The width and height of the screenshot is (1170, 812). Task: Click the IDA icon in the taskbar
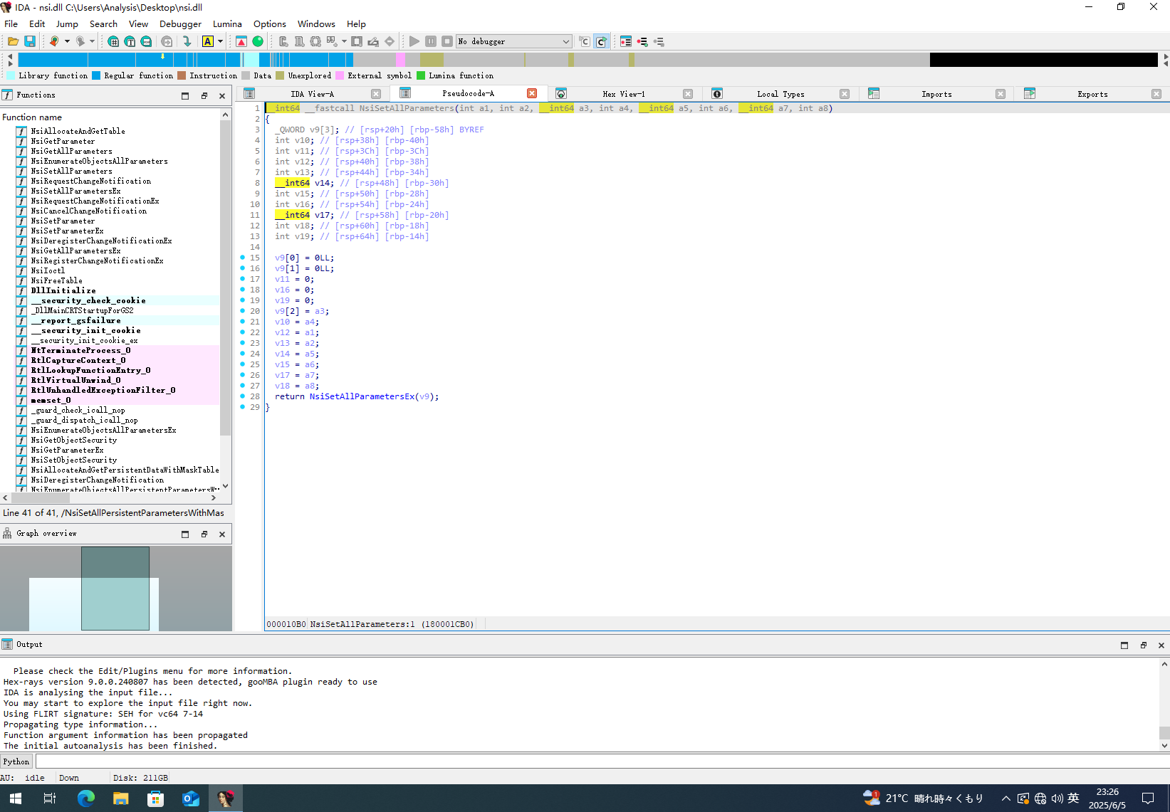pos(225,798)
